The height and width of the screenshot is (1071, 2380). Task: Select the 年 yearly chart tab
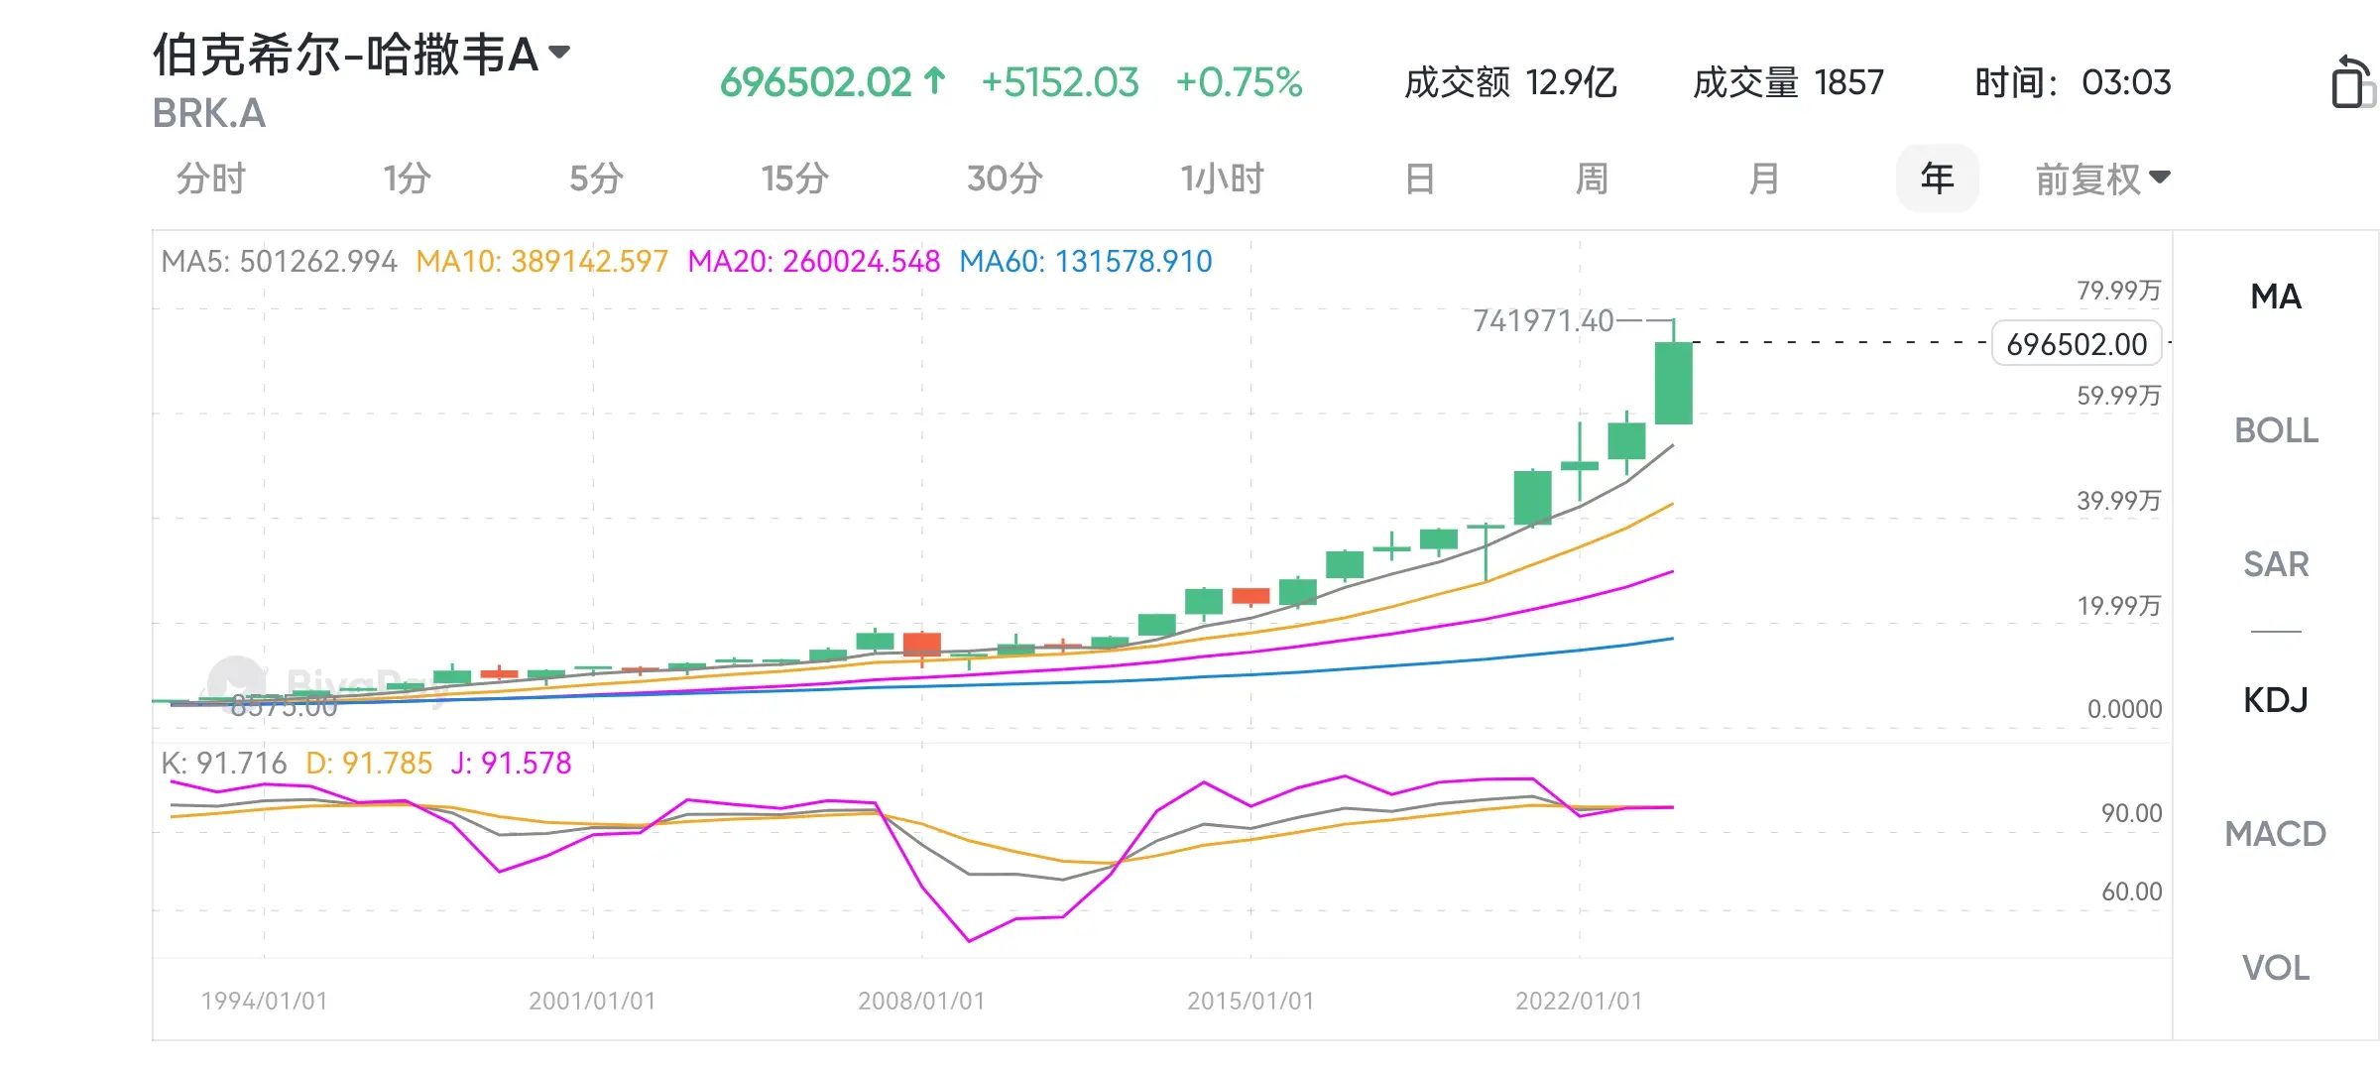point(1937,178)
